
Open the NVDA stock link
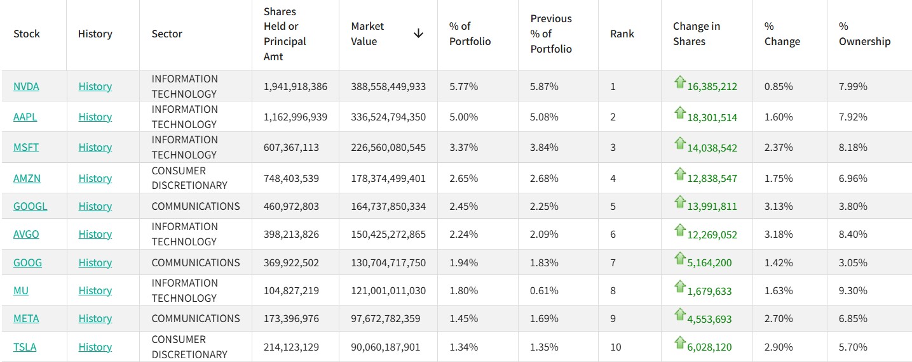26,86
